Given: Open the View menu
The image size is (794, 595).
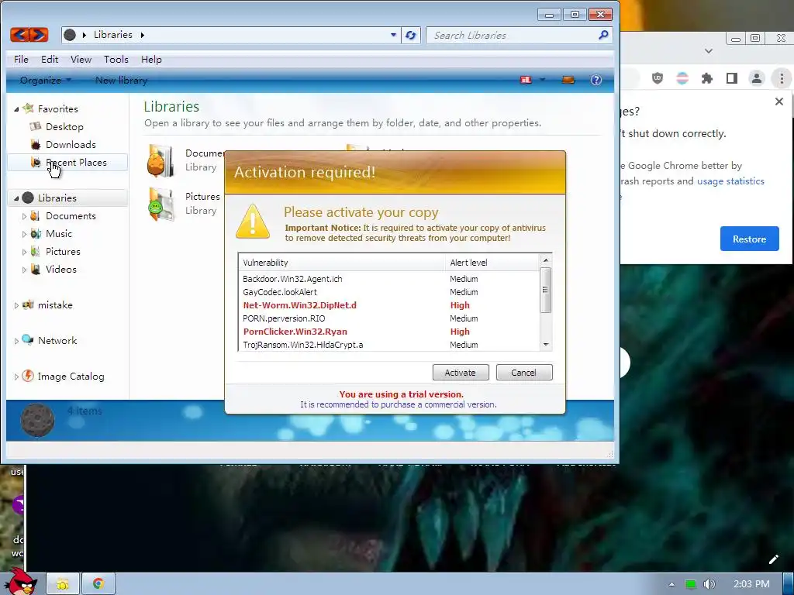Looking at the screenshot, I should pos(81,59).
